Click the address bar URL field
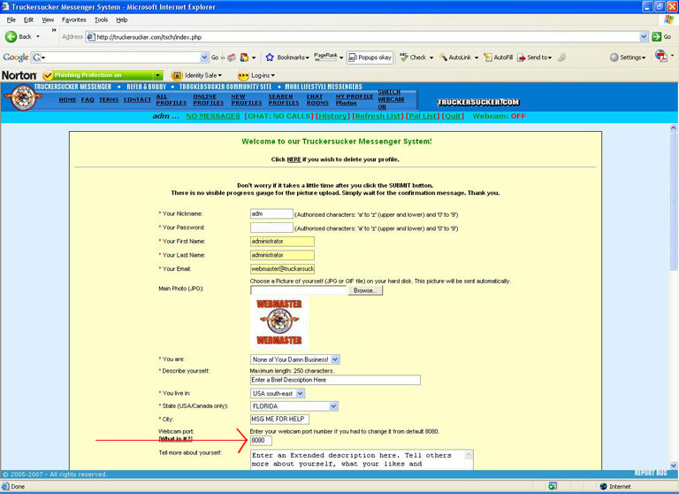The width and height of the screenshot is (679, 494). click(x=362, y=37)
